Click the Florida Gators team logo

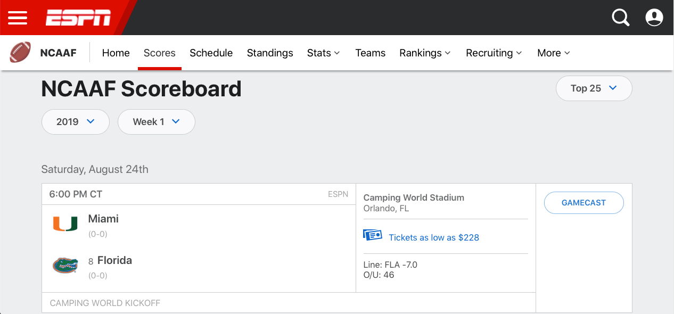click(65, 265)
